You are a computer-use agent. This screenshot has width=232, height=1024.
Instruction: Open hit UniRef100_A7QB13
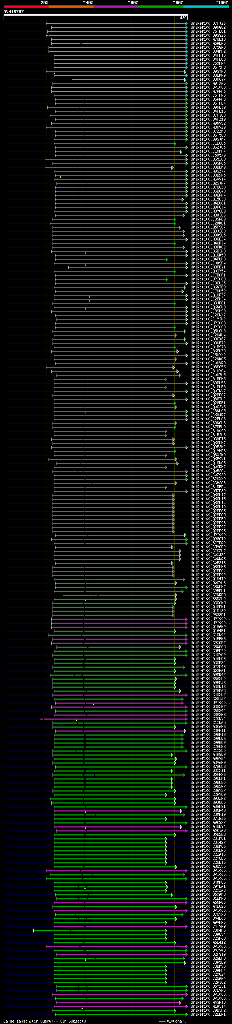point(208,39)
